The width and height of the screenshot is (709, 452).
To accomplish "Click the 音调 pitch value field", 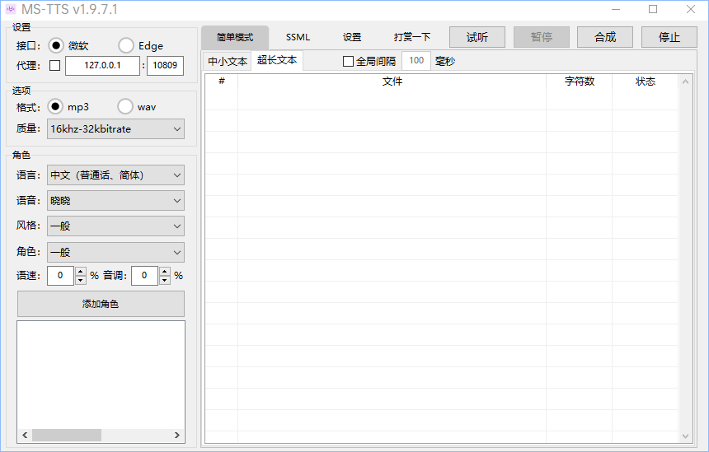I will (x=145, y=276).
